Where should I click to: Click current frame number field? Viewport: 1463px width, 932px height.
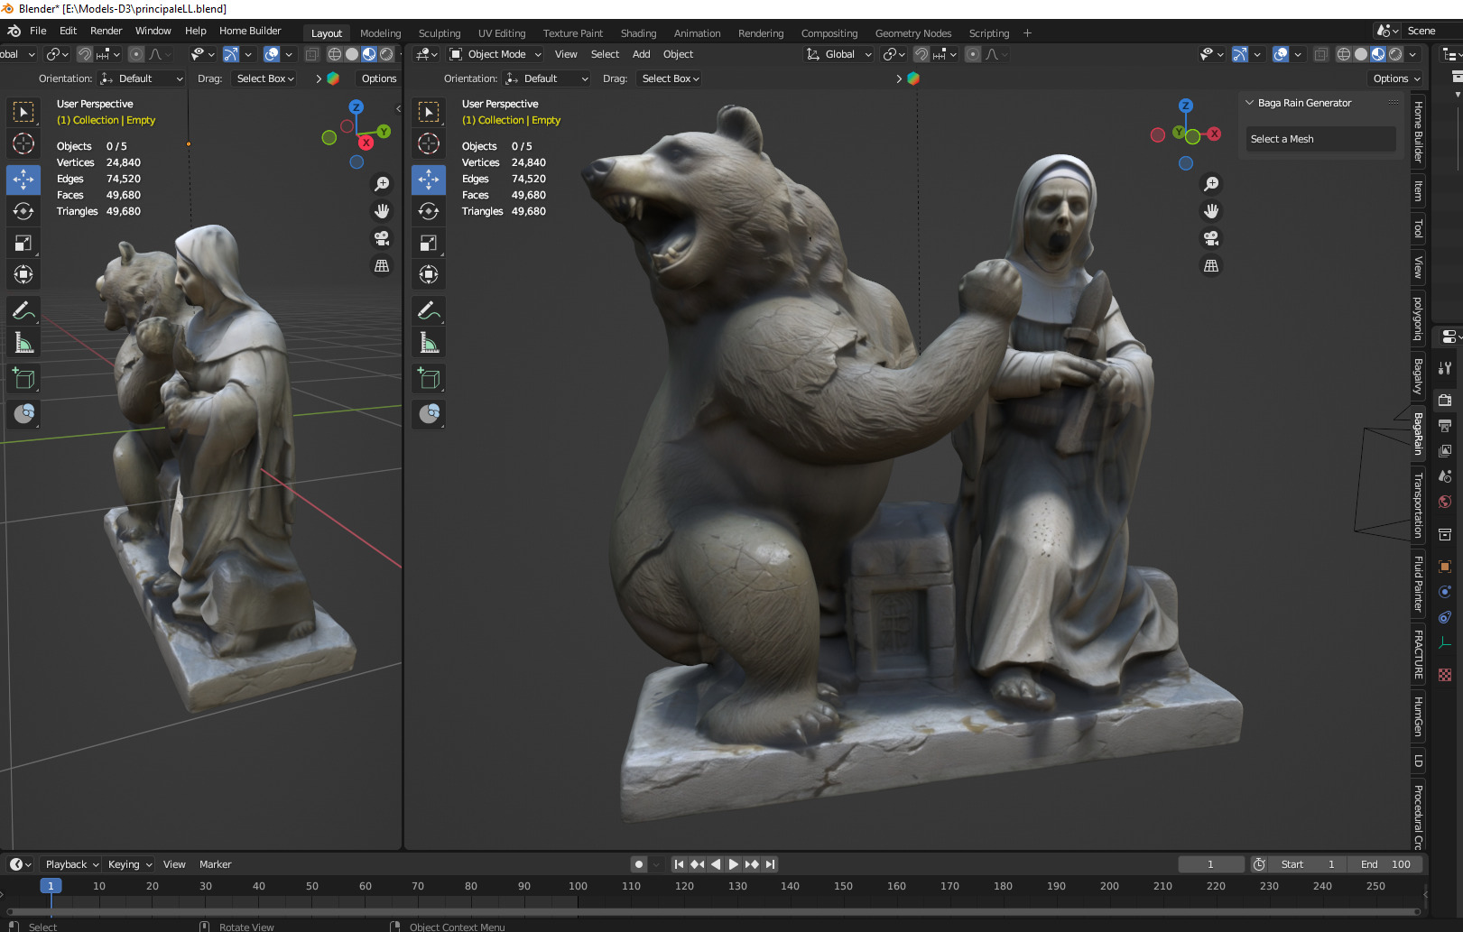click(x=1211, y=864)
